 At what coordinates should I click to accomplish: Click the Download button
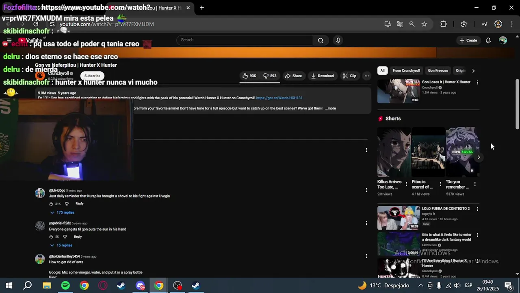point(323,76)
